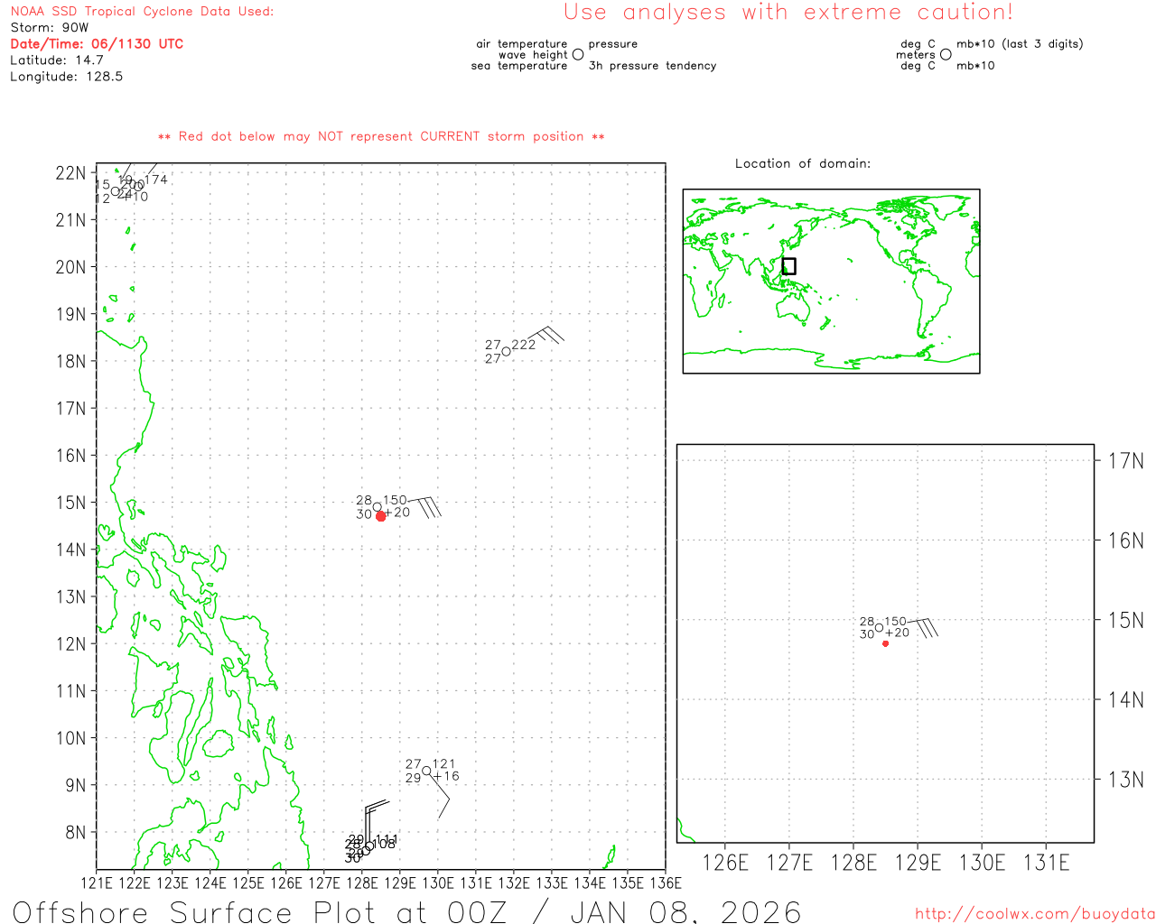Click the pressure value 222 on main map
This screenshot has width=1156, height=924.
click(x=524, y=345)
